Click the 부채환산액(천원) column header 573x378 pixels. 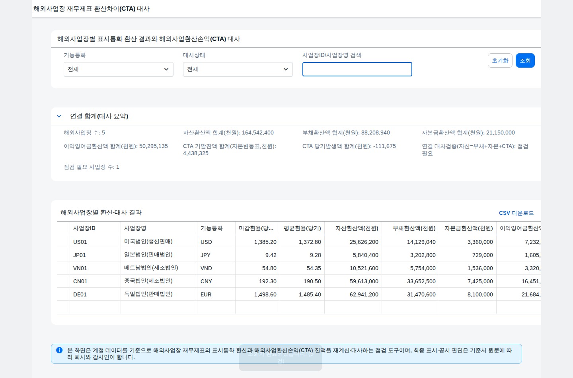pyautogui.click(x=411, y=228)
